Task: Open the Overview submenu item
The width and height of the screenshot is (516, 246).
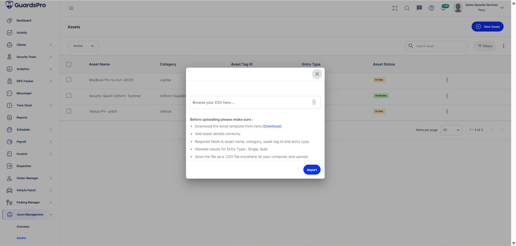Action: pos(23,227)
